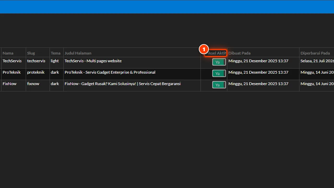The height and width of the screenshot is (188, 334).
Task: Click the 'ProTeknik - Servis Gadget Enterprise' title cell
Action: point(110,72)
